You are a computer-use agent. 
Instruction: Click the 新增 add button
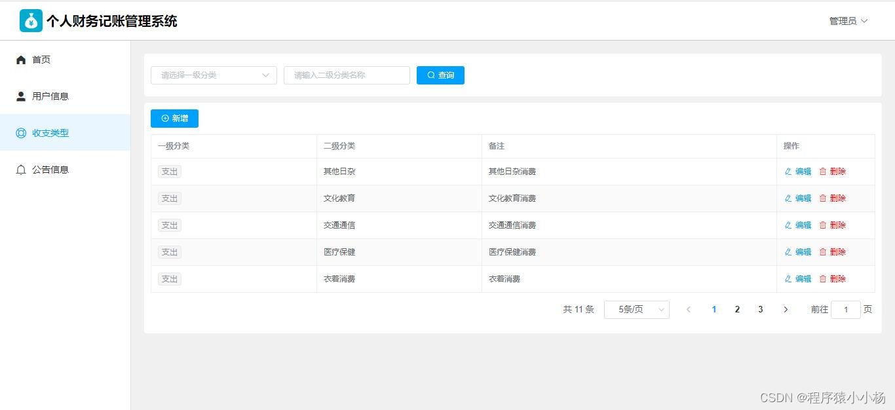[x=174, y=119]
